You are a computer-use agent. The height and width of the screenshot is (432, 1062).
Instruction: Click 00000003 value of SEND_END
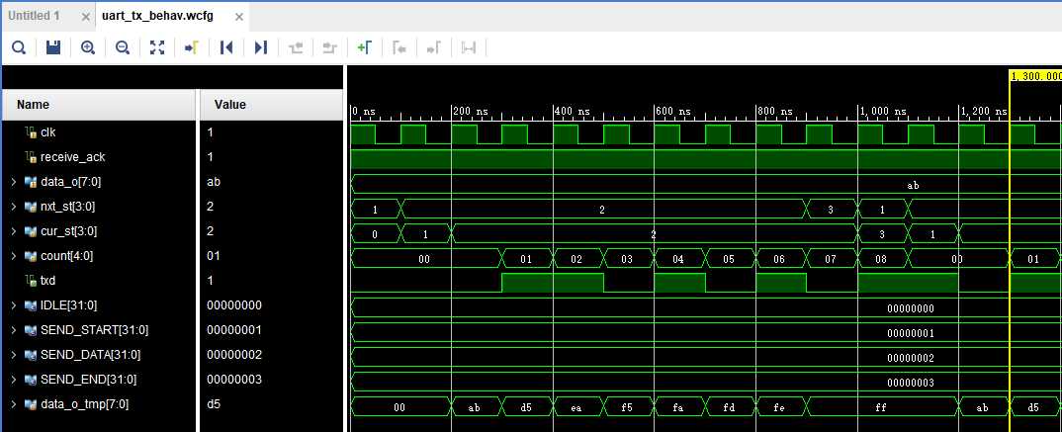tap(234, 380)
